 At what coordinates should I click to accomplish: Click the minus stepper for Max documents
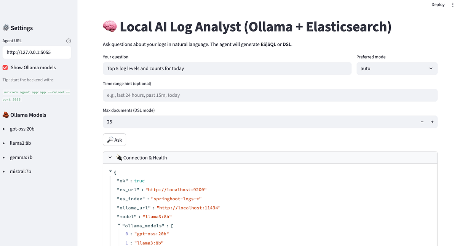pos(422,122)
